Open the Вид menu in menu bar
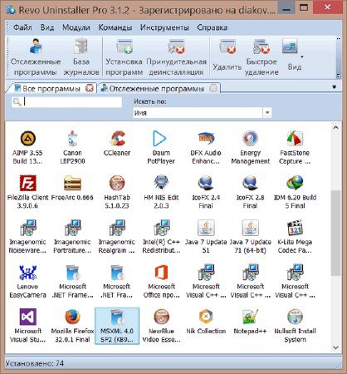Viewport: 347px width, 374px height. (x=47, y=27)
